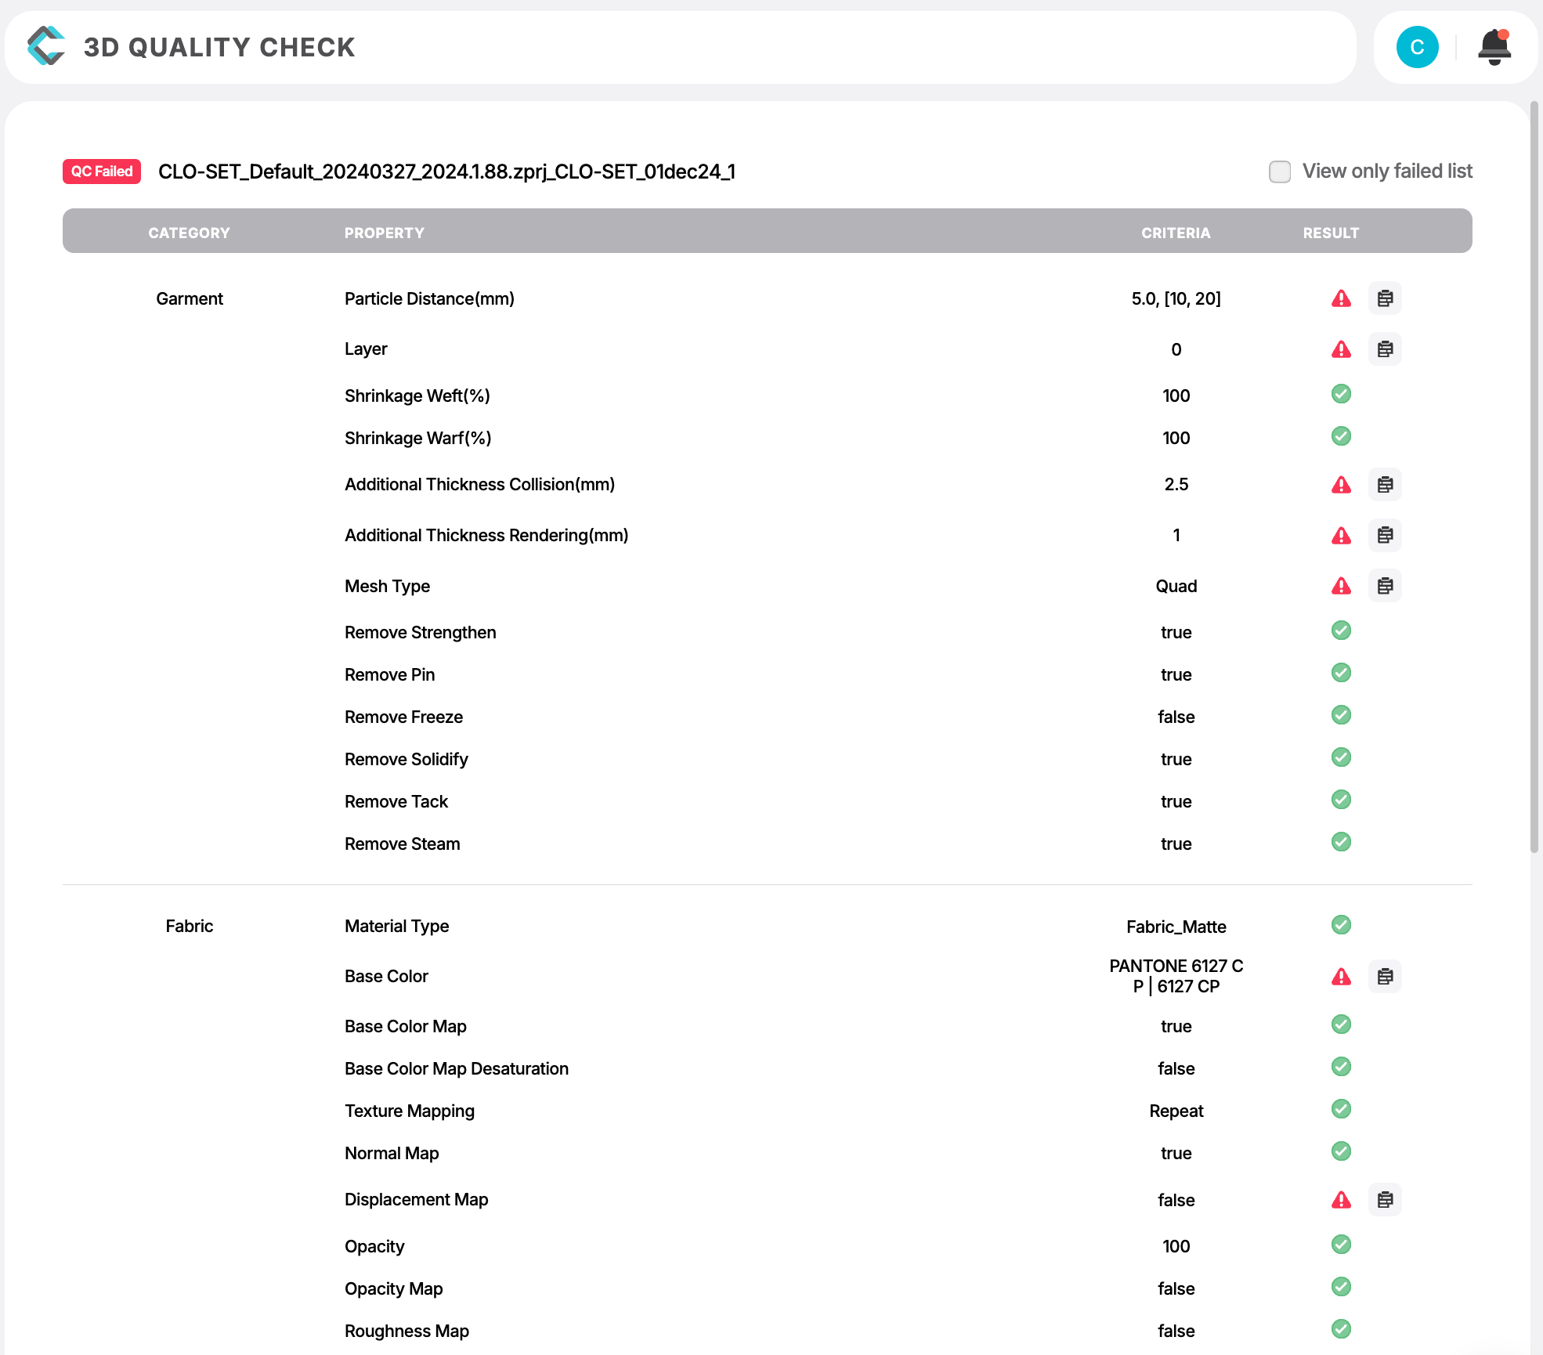
Task: Click the green pass icon for Shrinkage Weft
Action: click(1341, 394)
